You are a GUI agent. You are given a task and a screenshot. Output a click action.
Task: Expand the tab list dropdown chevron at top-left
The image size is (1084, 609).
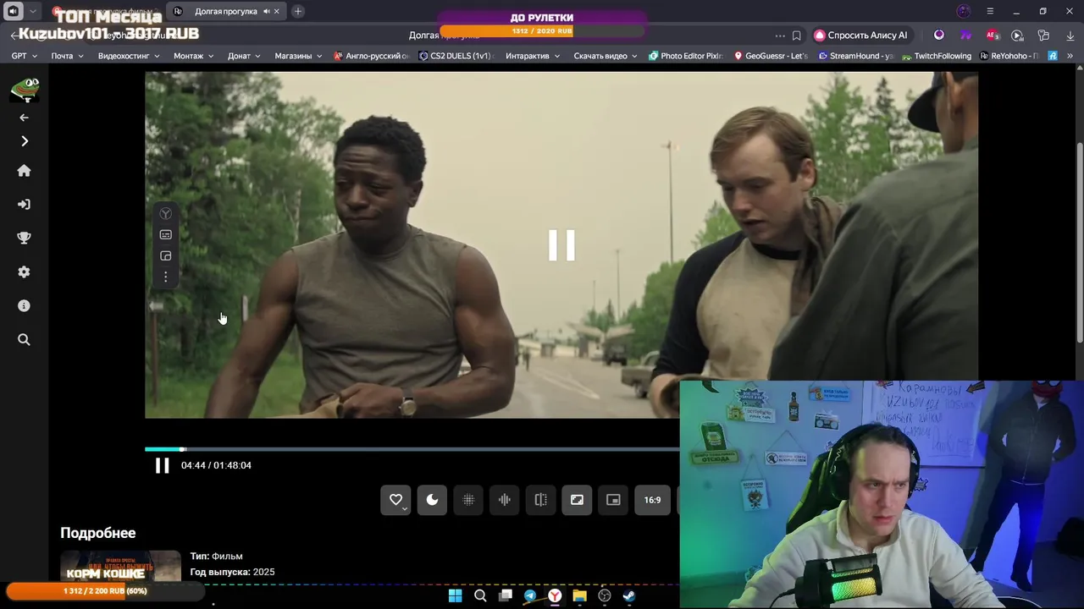pos(33,11)
